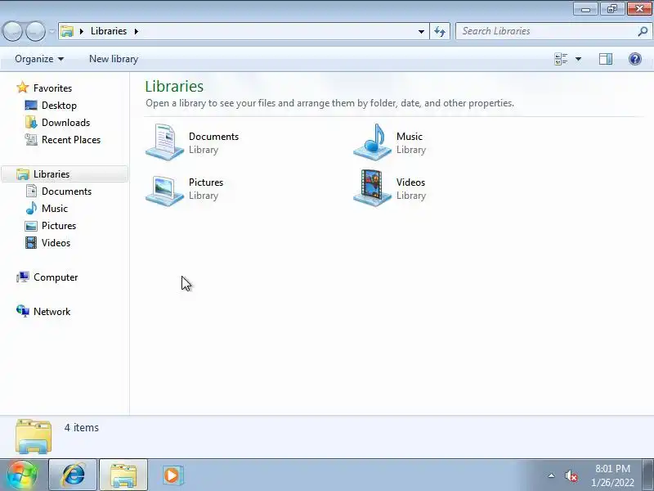Viewport: 654px width, 491px height.
Task: Click Windows Explorer taskbar button
Action: [x=123, y=475]
